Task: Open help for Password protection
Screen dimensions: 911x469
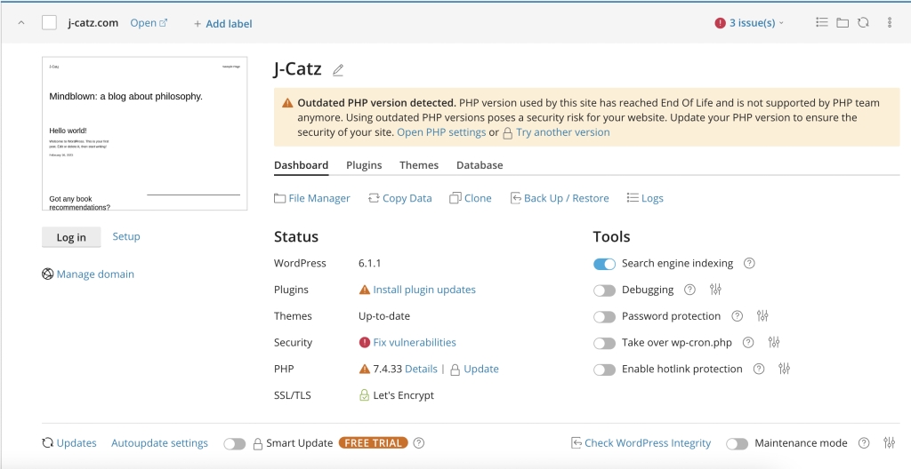Action: pyautogui.click(x=737, y=315)
